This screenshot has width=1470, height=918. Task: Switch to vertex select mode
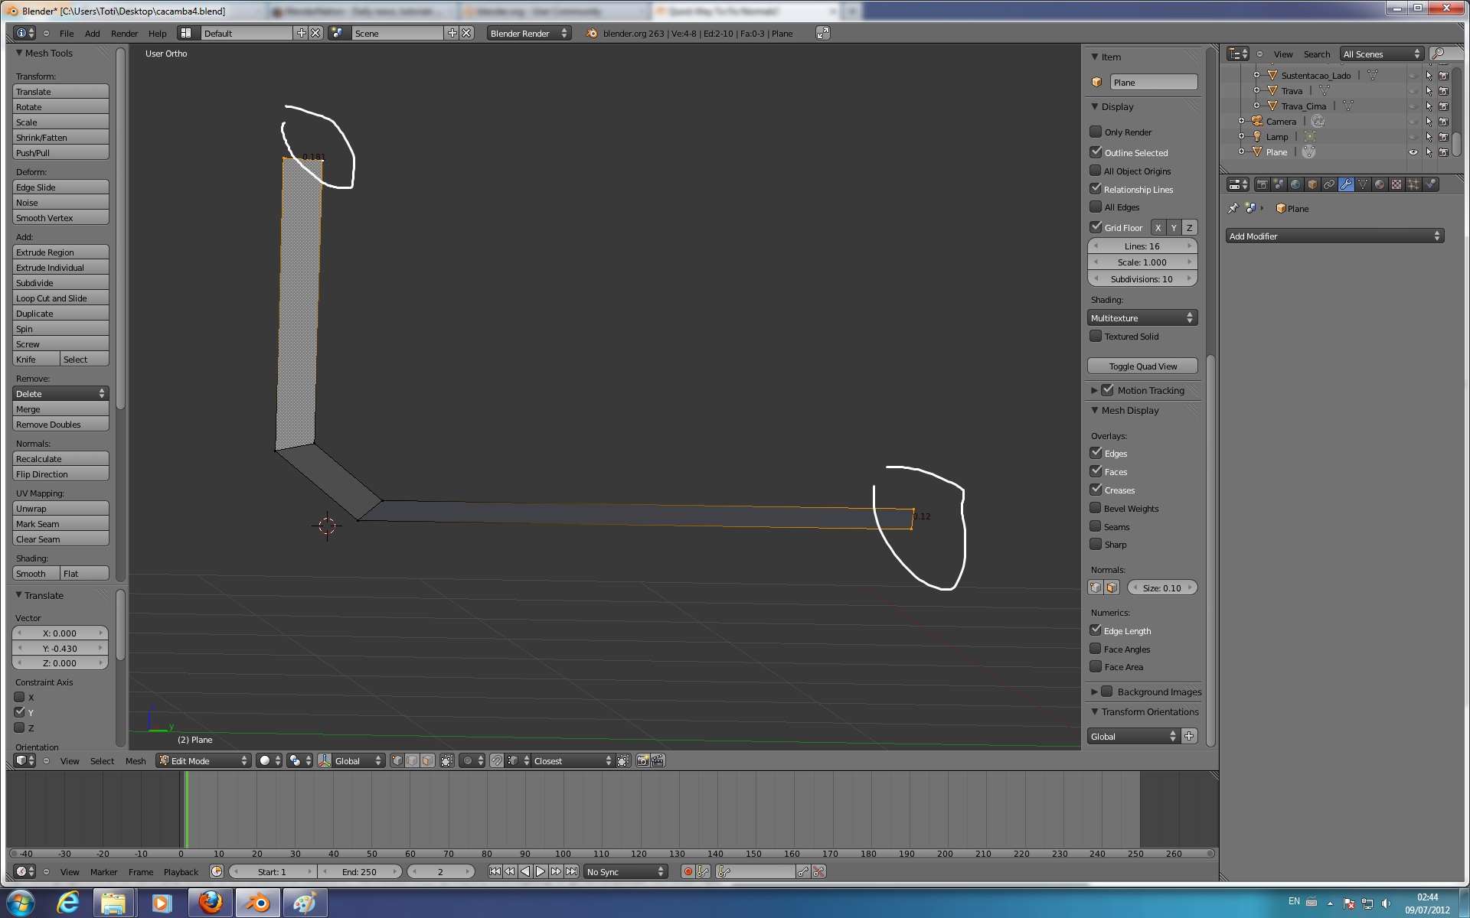[397, 760]
